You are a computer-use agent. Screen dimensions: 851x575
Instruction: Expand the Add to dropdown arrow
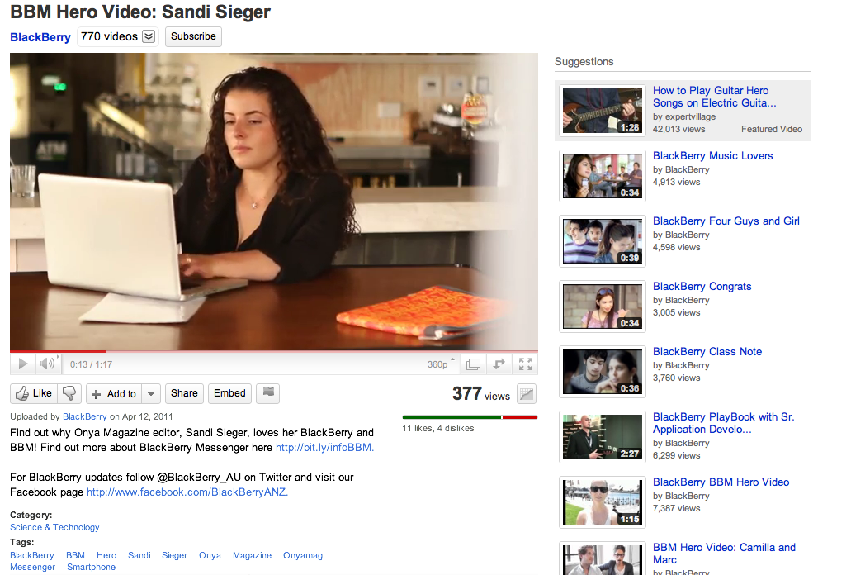click(151, 393)
